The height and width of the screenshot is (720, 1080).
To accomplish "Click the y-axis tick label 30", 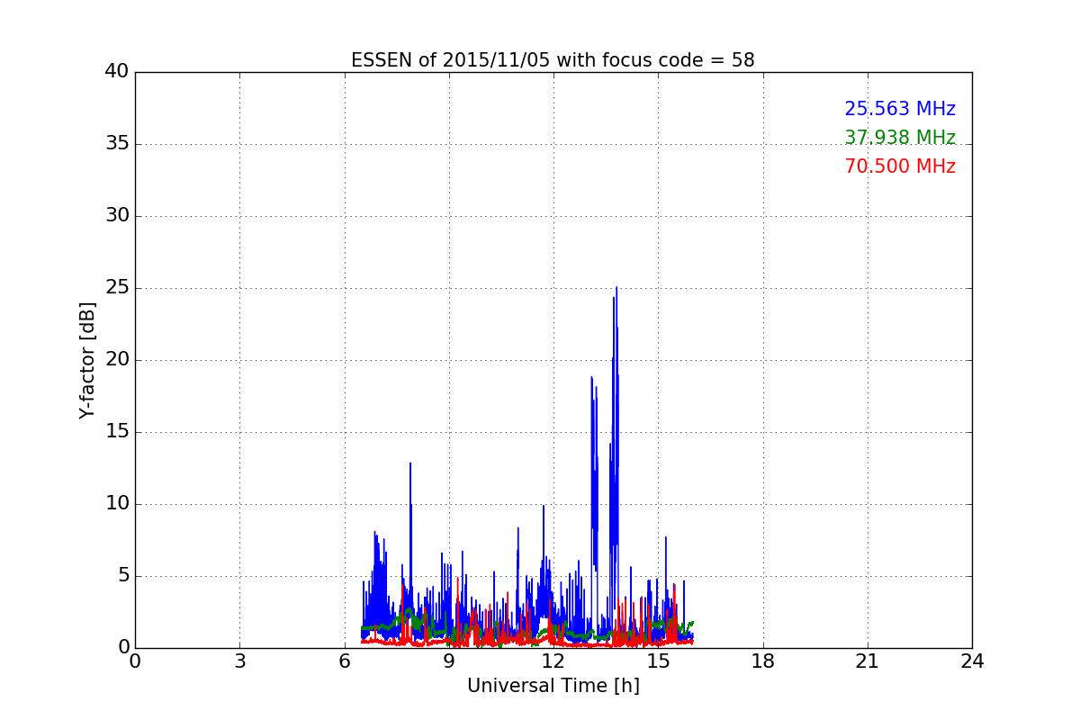I will pyautogui.click(x=117, y=216).
